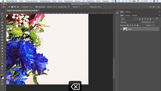The image size is (161, 91).
Task: Select the Eraser tool
Action: tap(2, 43)
